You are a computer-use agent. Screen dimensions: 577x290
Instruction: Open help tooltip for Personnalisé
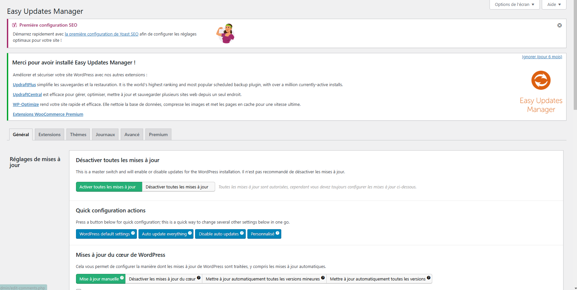277,233
